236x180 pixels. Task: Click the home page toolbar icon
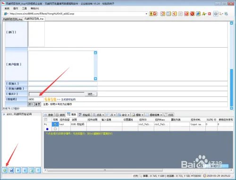click(x=163, y=14)
